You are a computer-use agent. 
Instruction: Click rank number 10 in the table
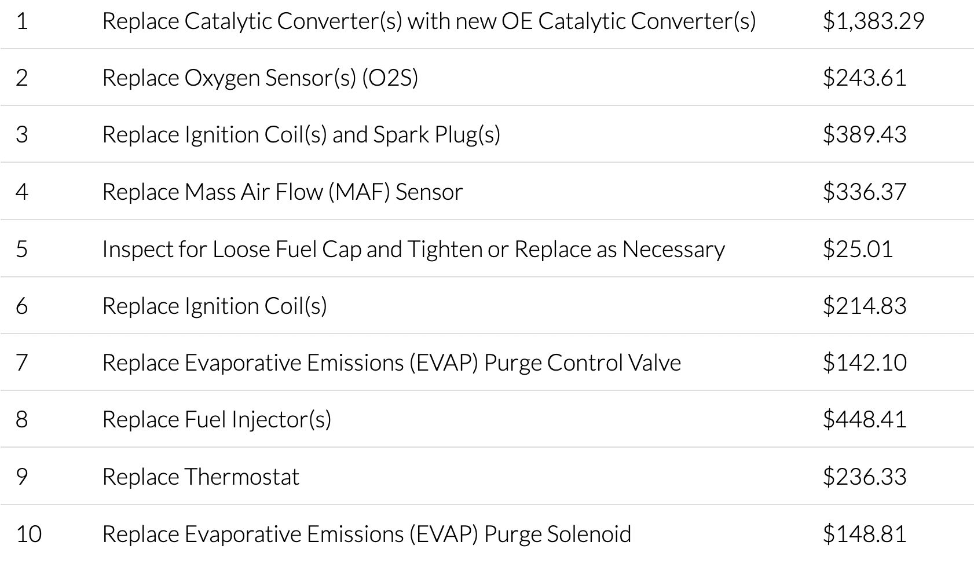click(29, 534)
